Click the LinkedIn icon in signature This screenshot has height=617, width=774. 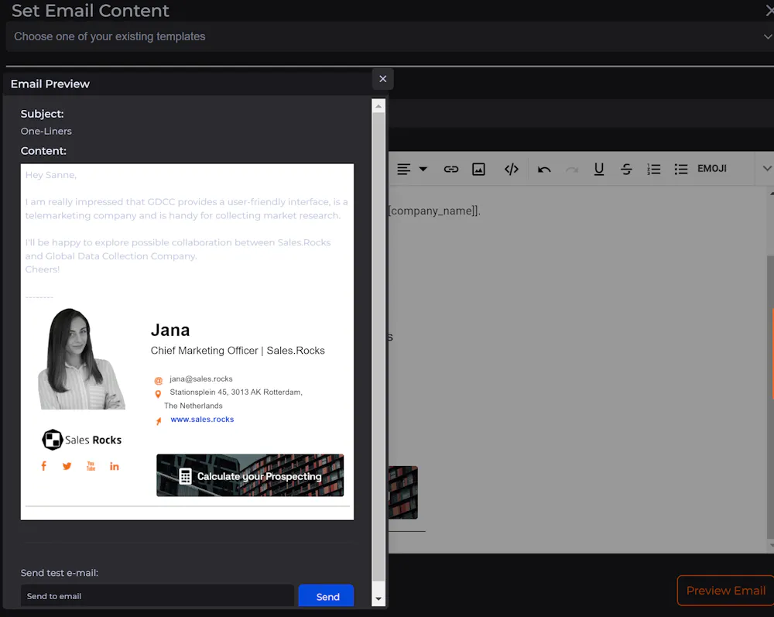(115, 466)
